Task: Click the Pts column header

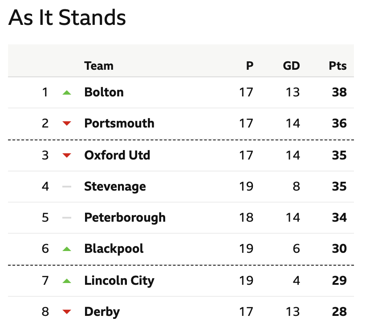Action: click(337, 66)
